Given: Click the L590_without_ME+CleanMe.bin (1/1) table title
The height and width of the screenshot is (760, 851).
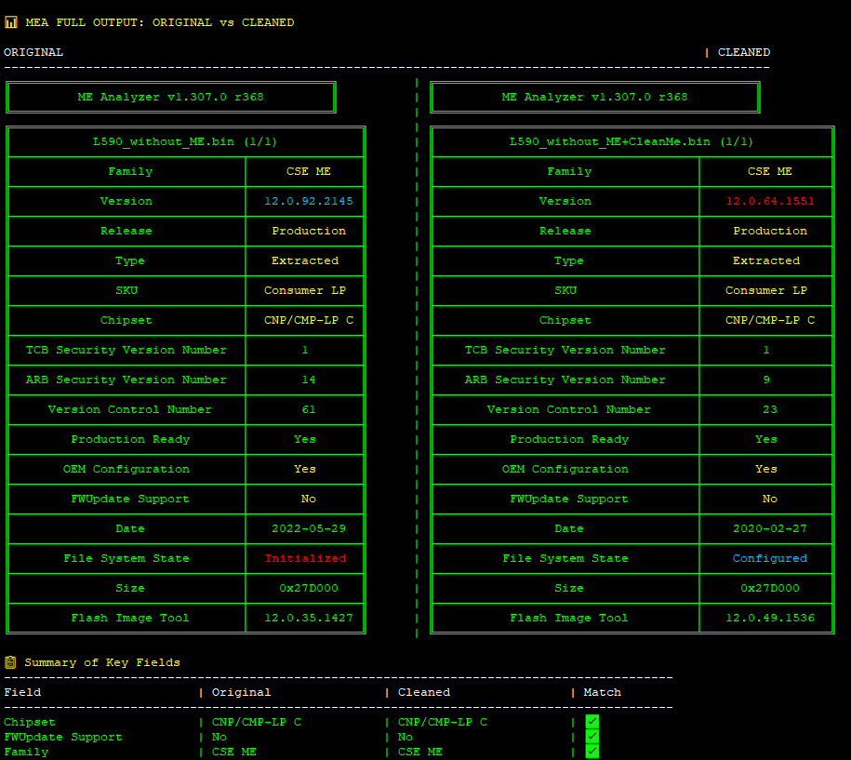Looking at the screenshot, I should click(632, 141).
